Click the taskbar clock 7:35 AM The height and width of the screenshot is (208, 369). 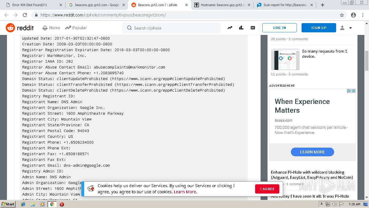[x=354, y=204]
